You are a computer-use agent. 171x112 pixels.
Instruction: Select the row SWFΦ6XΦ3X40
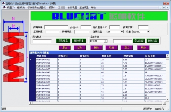(101, 72)
